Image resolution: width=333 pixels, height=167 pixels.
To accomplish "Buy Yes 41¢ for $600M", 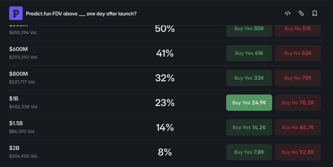I will coord(249,53).
